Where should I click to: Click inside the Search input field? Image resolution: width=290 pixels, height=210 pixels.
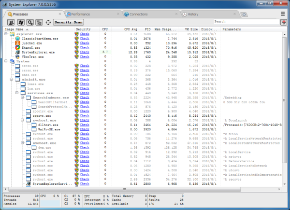(246, 22)
